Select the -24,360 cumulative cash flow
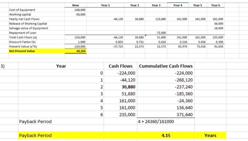This screenshot has width=248, height=141. 185,101
